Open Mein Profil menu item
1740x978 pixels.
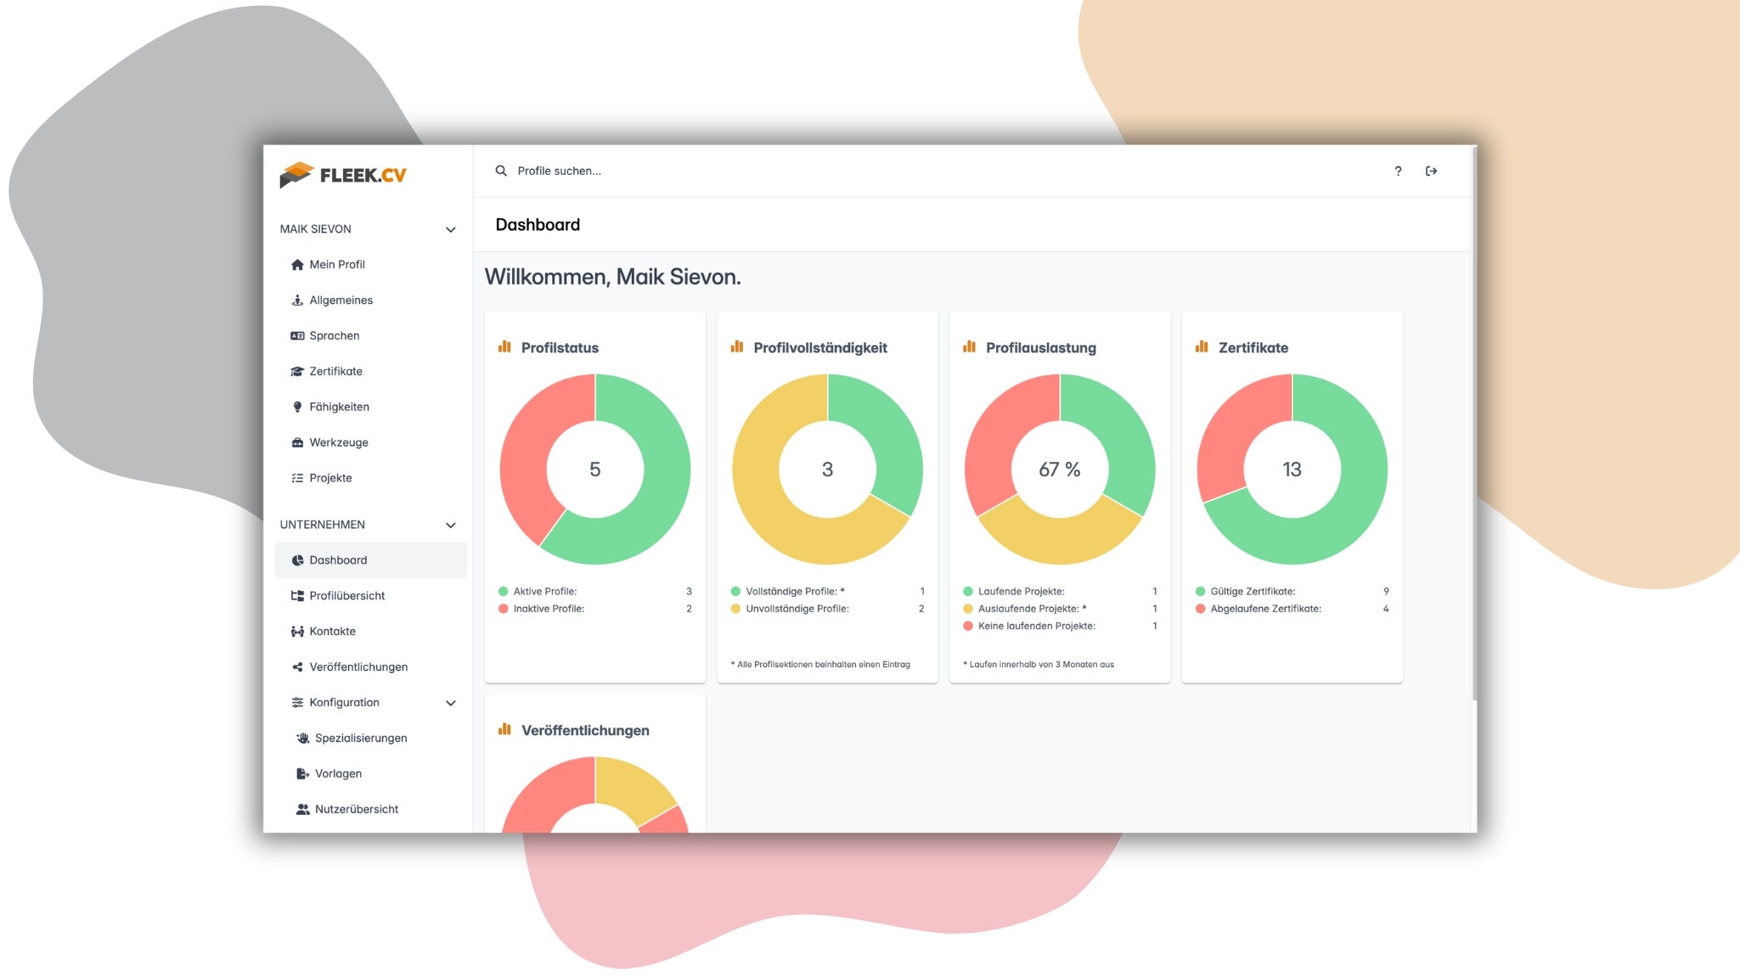pos(336,264)
